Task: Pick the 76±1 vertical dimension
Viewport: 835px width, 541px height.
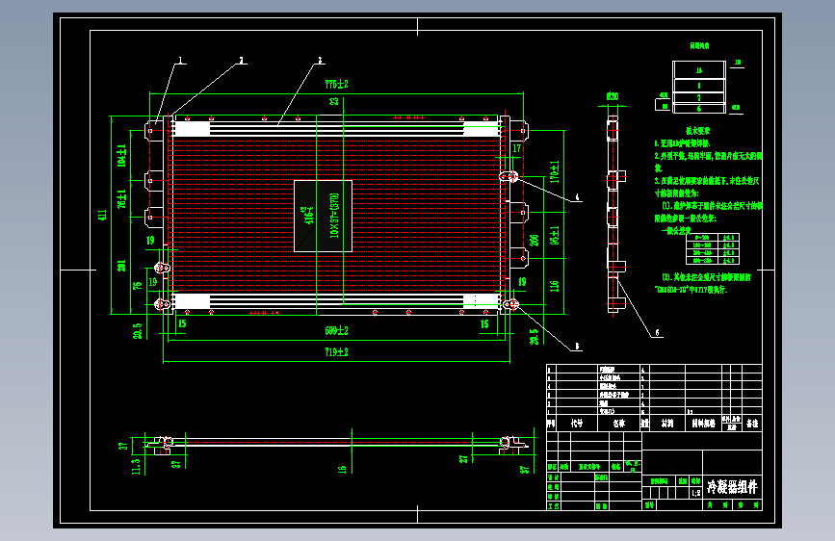Action: 121,198
